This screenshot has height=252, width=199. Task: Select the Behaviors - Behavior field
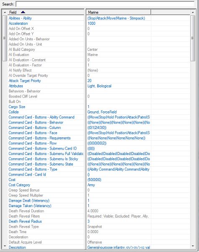[x=46, y=91]
